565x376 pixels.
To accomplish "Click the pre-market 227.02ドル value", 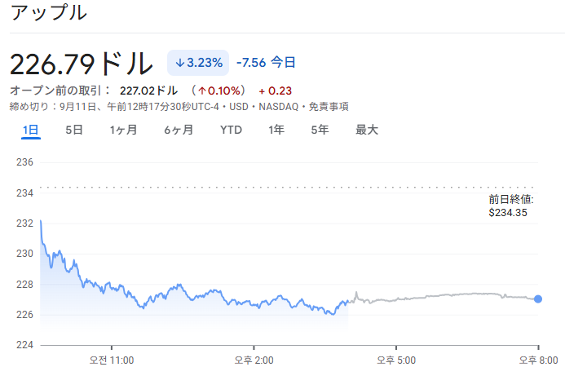I will [149, 91].
